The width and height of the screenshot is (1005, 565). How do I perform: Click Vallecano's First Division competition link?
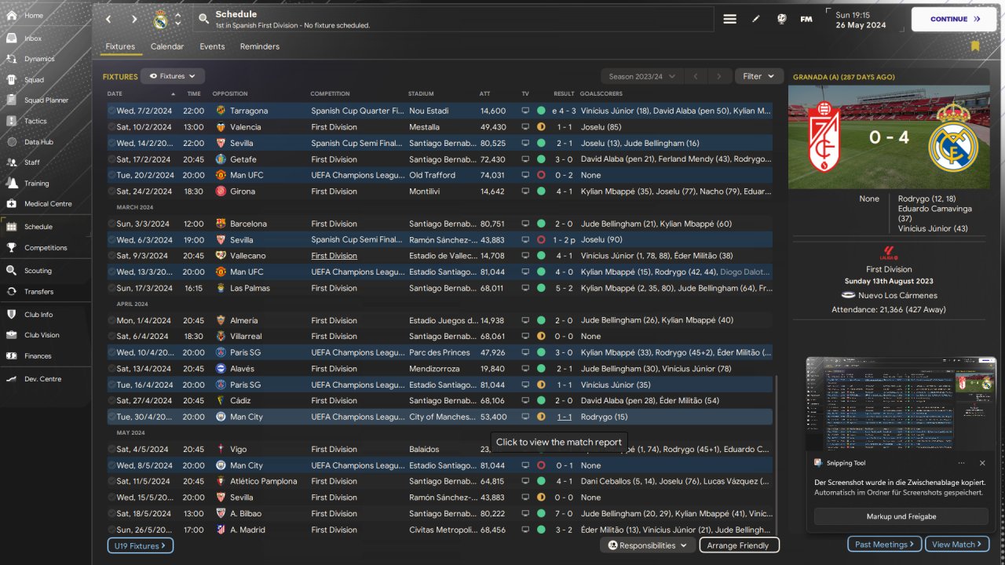(334, 256)
